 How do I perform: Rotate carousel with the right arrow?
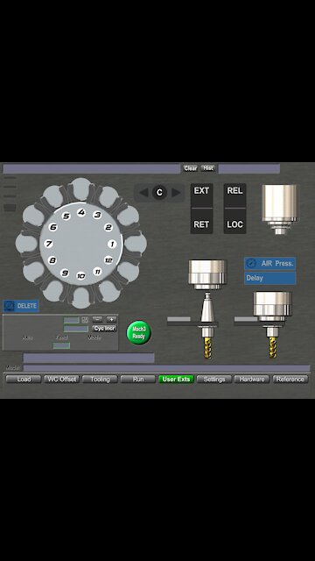(176, 193)
